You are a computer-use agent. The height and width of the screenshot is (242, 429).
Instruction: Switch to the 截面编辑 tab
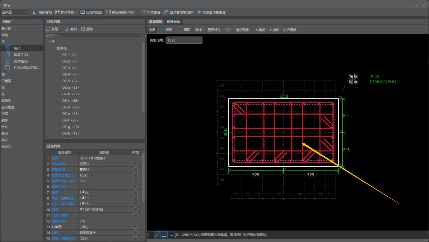tap(156, 22)
